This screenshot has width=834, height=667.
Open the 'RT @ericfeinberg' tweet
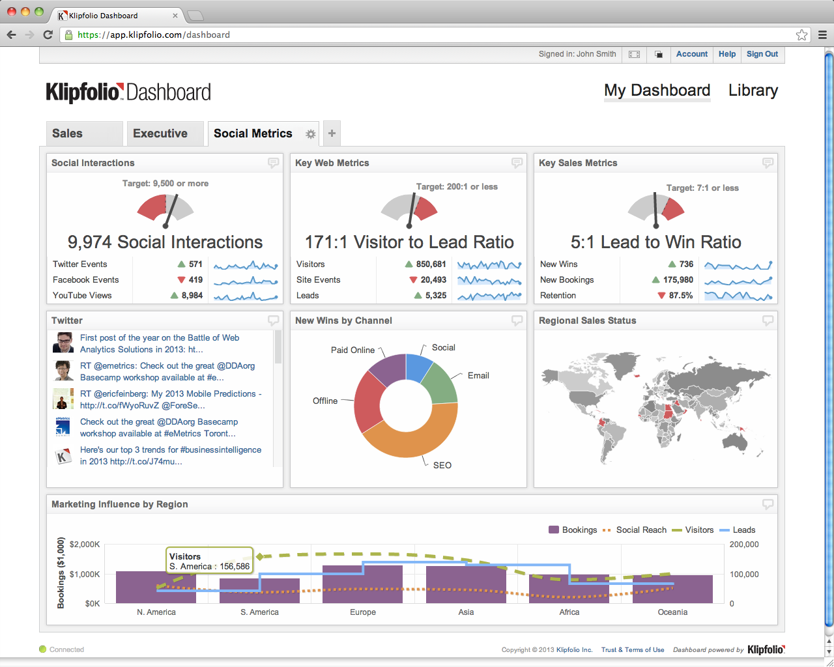tap(171, 399)
